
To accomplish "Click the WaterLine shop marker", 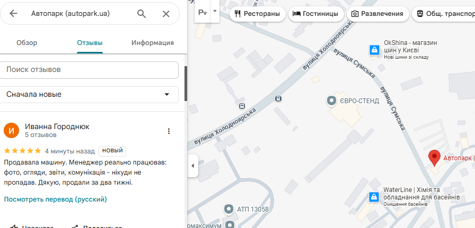I will [x=374, y=197].
